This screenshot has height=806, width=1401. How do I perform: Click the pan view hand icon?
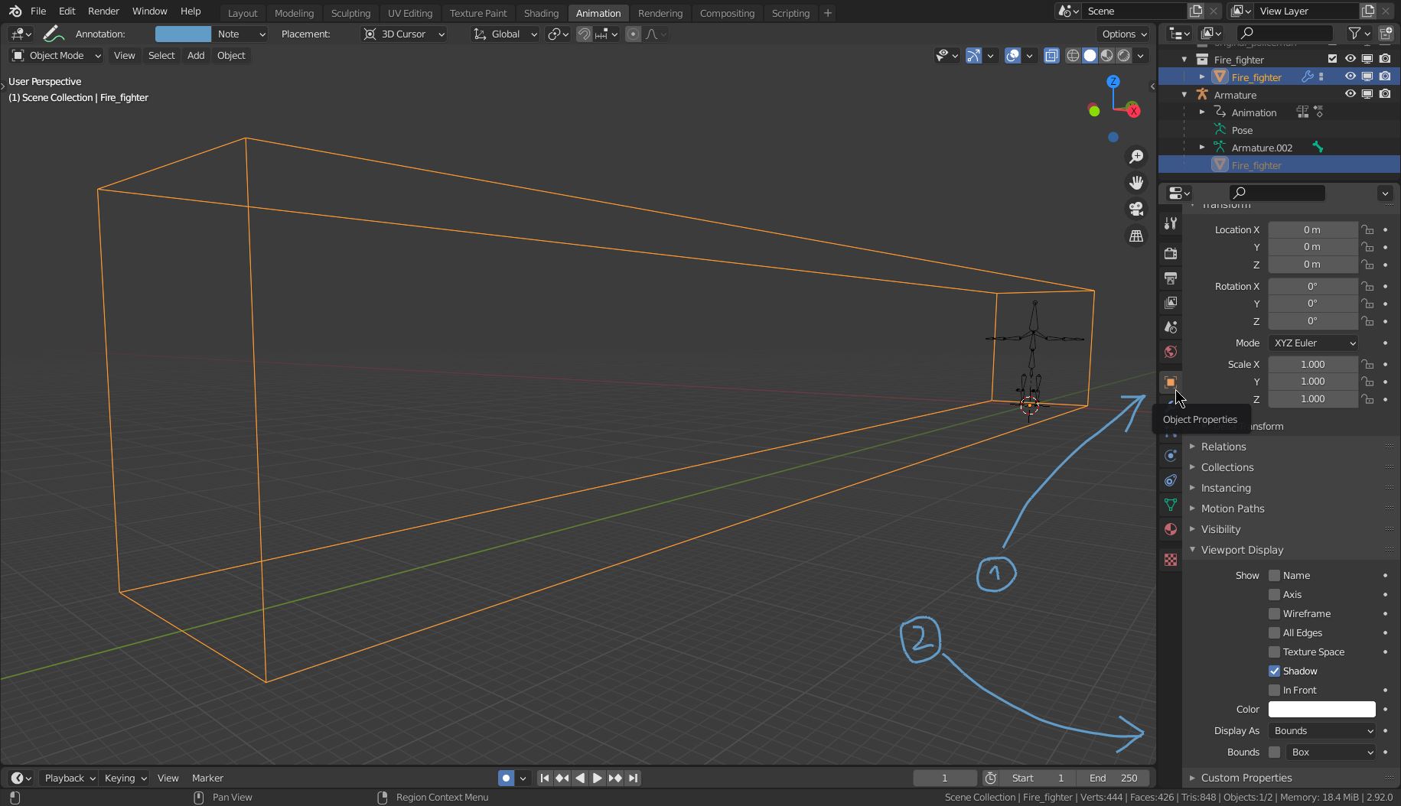point(1136,183)
